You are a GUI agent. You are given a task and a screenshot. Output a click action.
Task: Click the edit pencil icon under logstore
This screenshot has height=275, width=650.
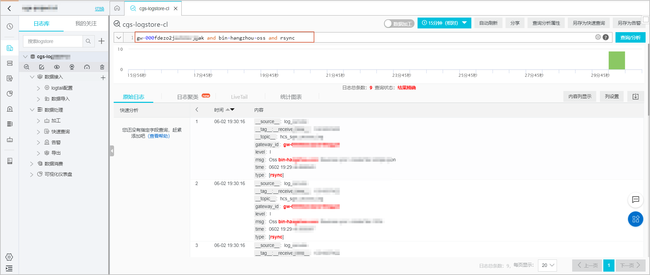click(x=42, y=67)
